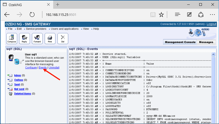Open the Outbox folder link
The height and width of the screenshot is (124, 219).
point(18,80)
